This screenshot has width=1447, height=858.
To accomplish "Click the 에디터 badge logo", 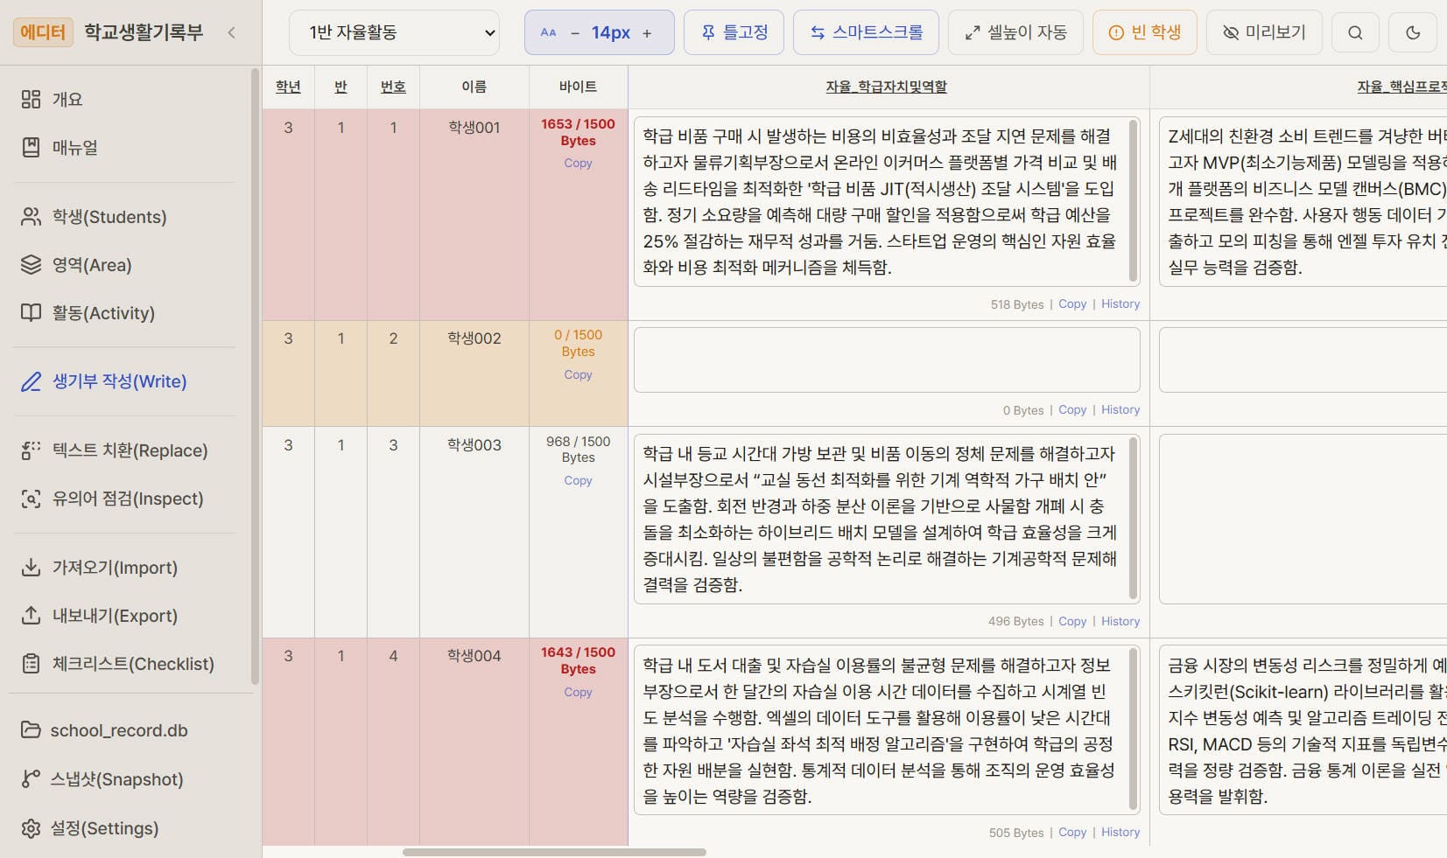I will point(43,32).
